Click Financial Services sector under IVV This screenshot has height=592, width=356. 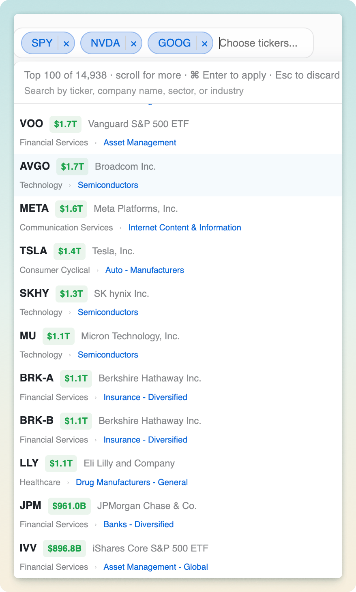click(x=54, y=567)
